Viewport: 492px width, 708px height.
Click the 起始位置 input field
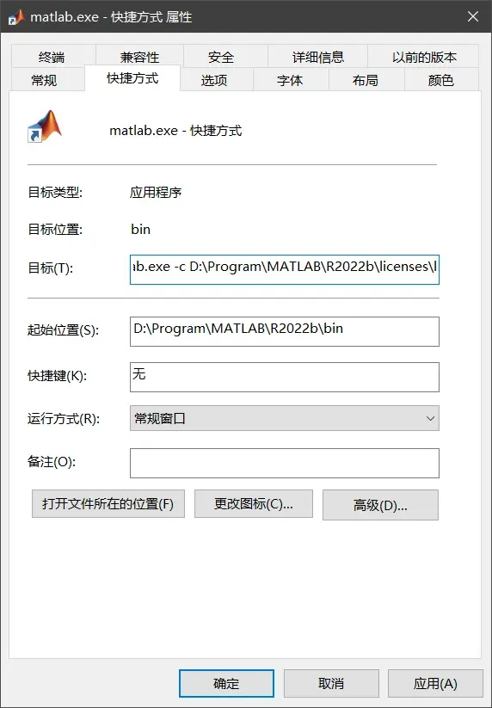point(285,331)
